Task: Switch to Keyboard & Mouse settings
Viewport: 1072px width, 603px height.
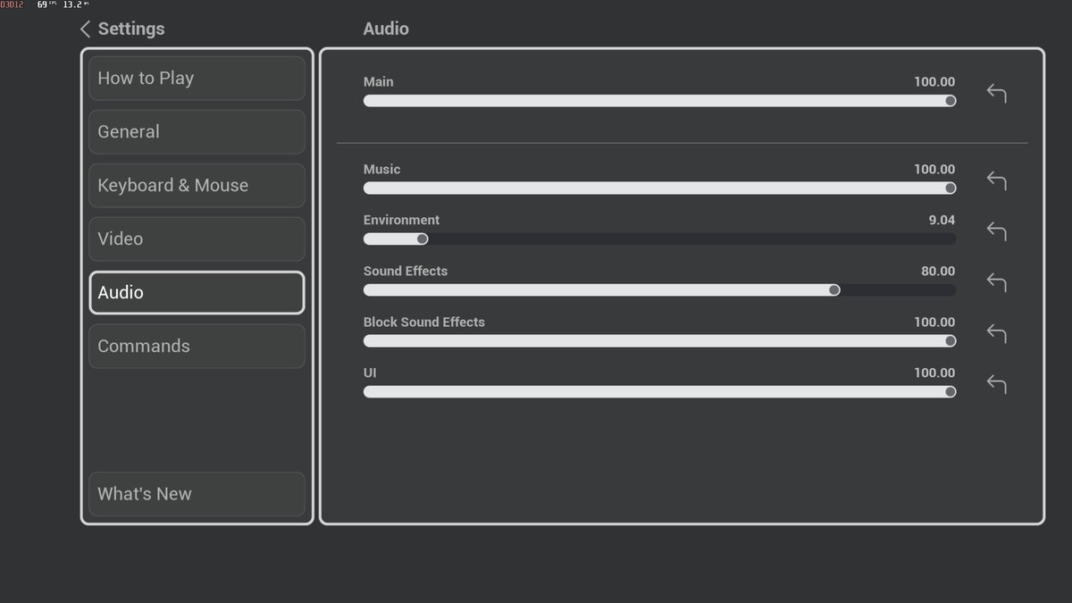Action: point(197,186)
